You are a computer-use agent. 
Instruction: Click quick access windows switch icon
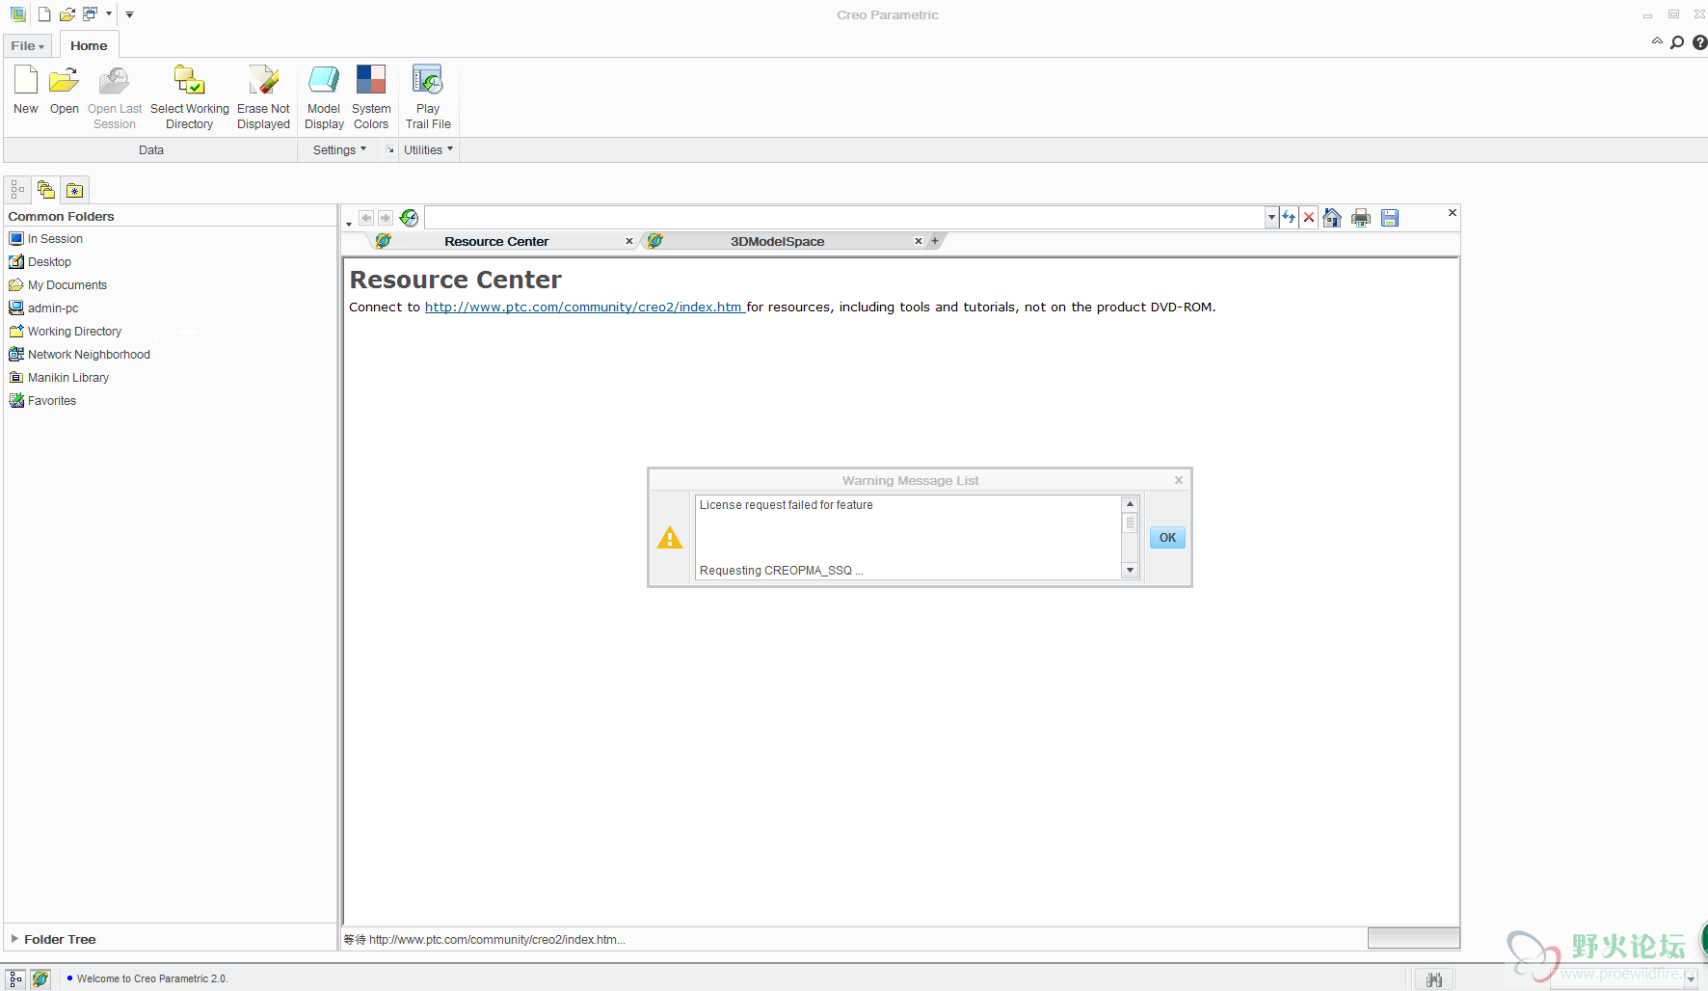click(x=90, y=14)
